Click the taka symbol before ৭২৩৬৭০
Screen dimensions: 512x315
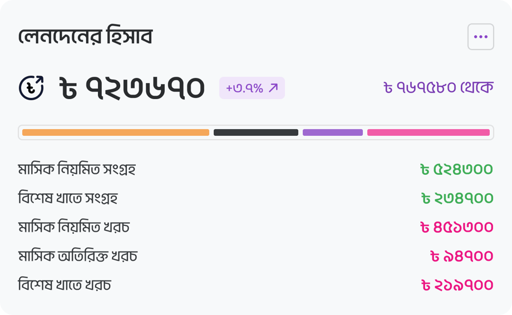pos(68,88)
